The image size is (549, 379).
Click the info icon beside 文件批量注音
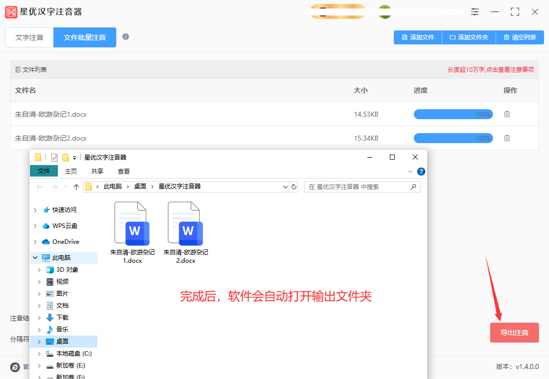point(126,37)
